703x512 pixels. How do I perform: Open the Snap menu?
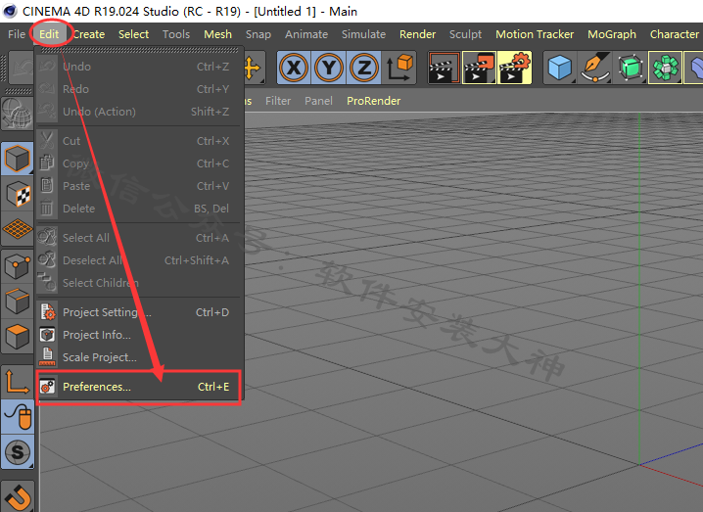pyautogui.click(x=258, y=34)
